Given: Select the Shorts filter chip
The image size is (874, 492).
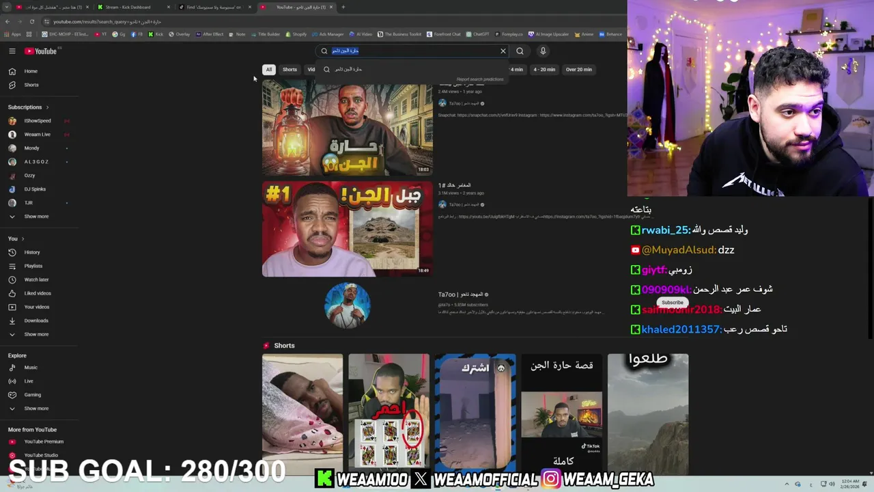Looking at the screenshot, I should click(290, 69).
